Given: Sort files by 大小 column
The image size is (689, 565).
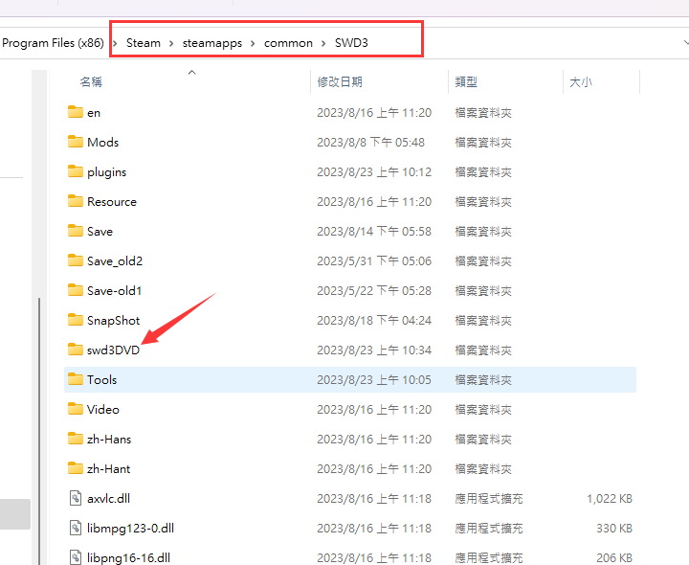Looking at the screenshot, I should point(581,81).
